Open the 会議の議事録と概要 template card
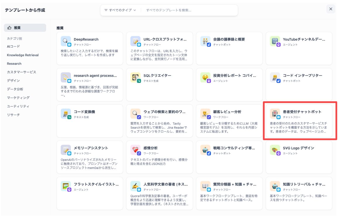Viewport: 340px width, 217px height. click(229, 48)
